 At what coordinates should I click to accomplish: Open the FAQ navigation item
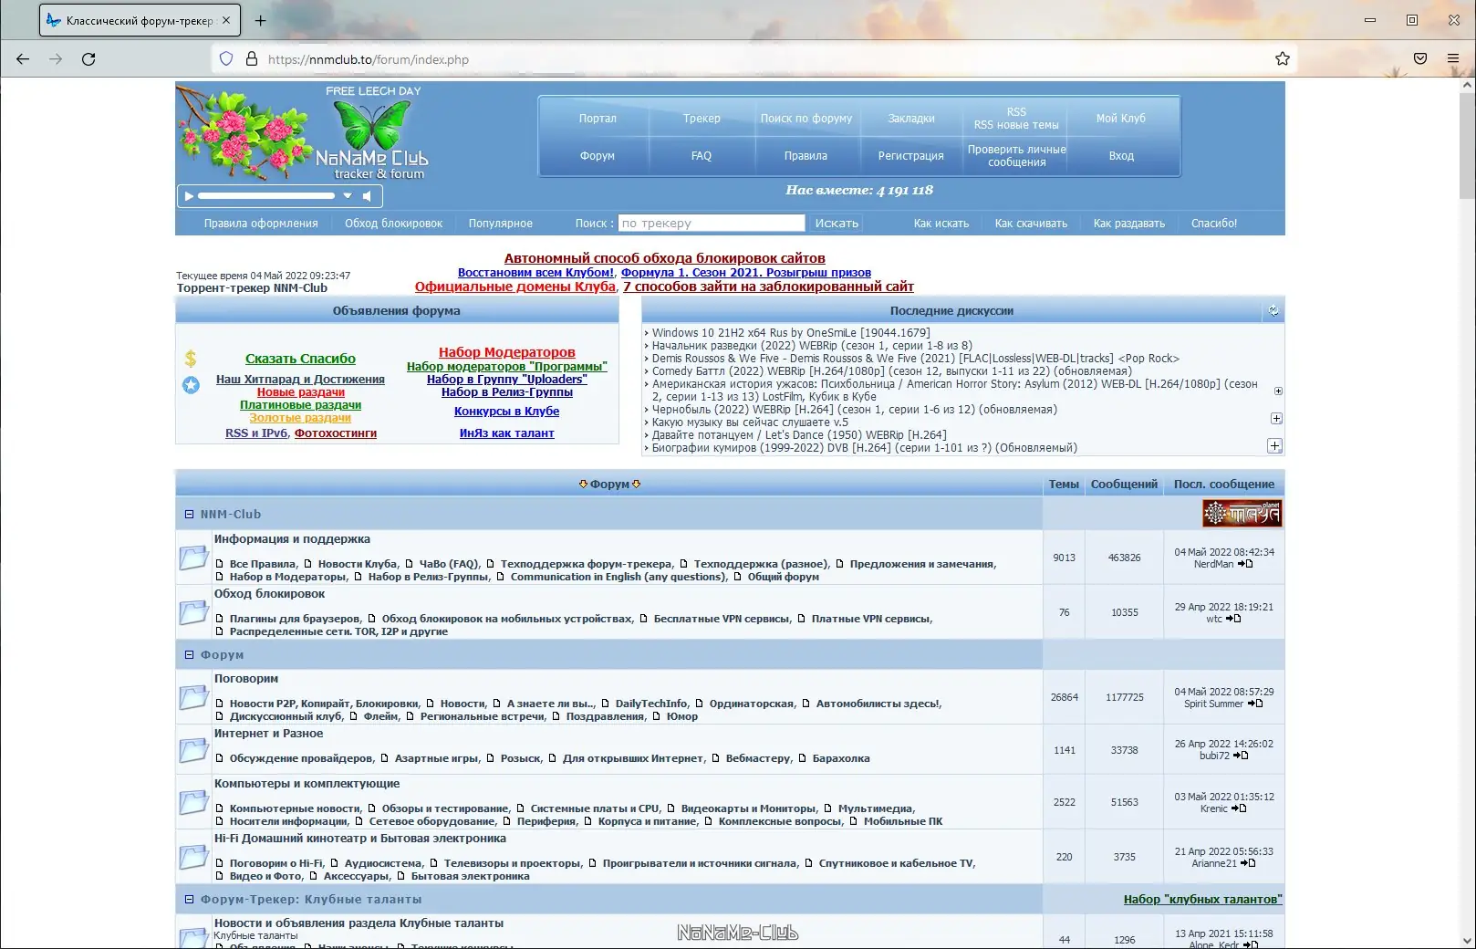(x=702, y=156)
